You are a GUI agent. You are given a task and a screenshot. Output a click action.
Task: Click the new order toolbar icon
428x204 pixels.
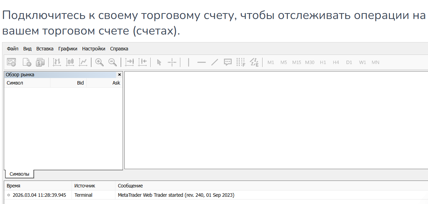27,62
